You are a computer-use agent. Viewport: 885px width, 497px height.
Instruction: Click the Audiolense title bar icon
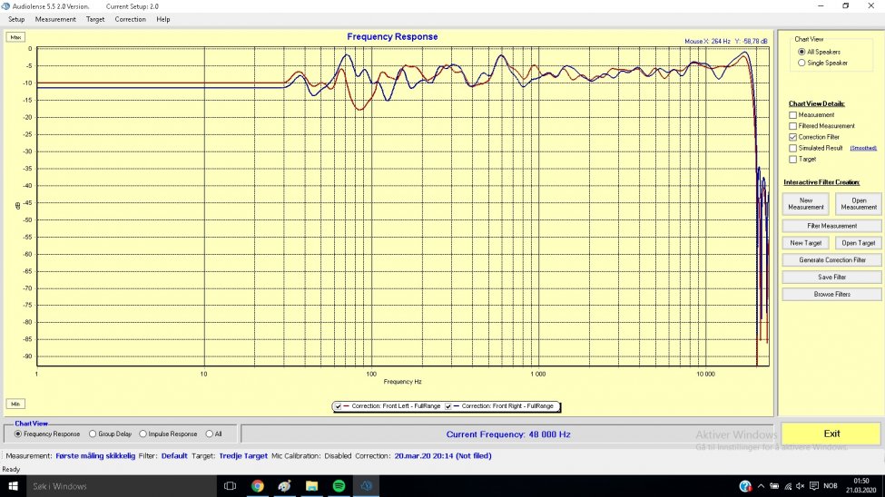(5, 6)
